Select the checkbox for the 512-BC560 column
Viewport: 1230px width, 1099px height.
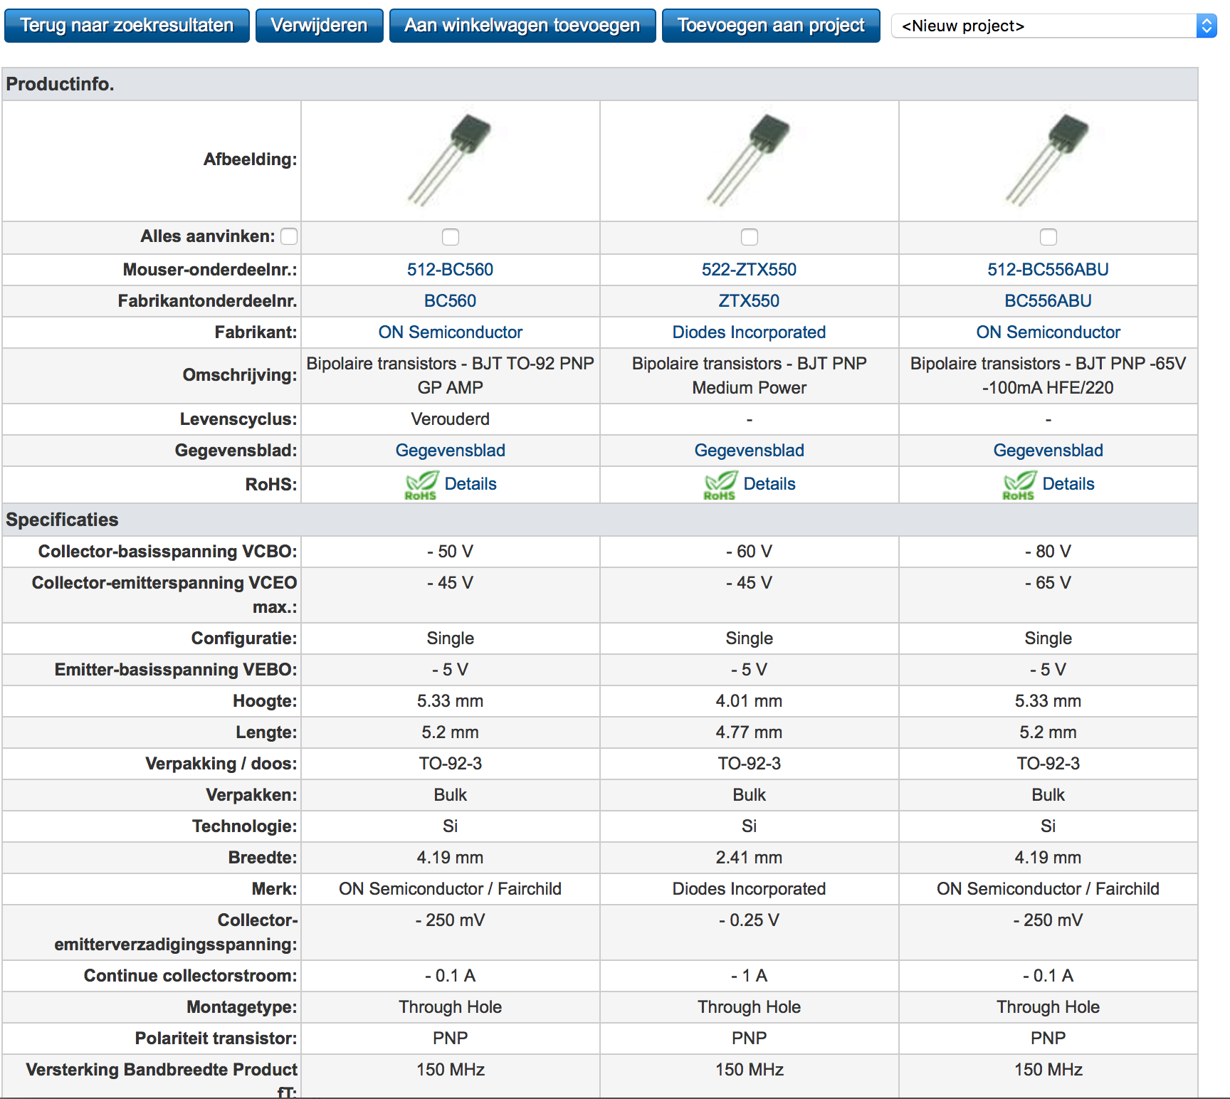point(451,237)
